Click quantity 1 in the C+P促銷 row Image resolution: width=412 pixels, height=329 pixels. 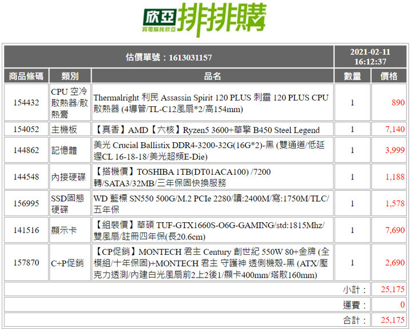(x=352, y=262)
